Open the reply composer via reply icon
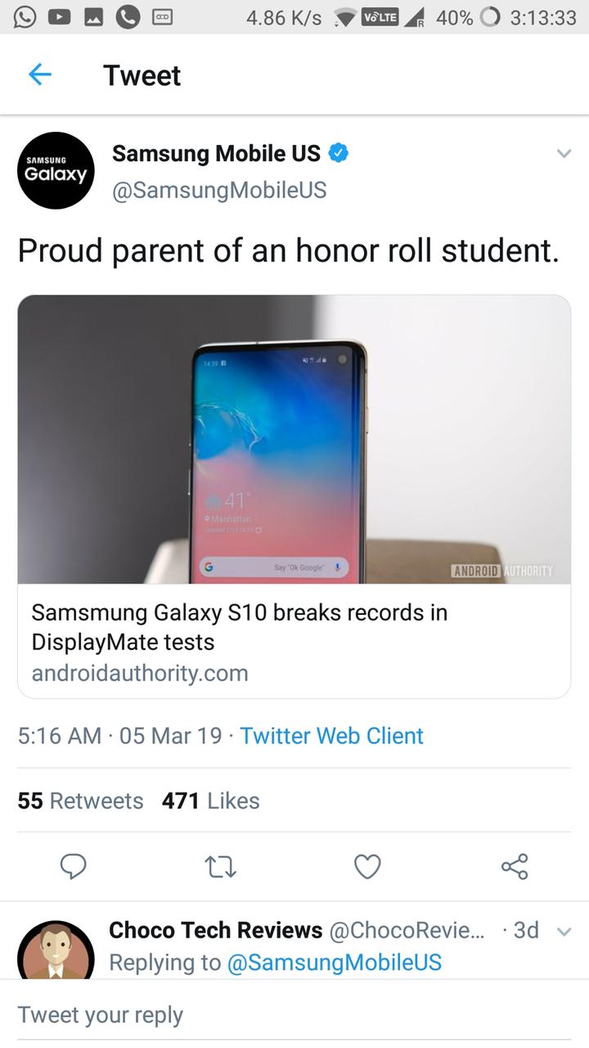 pos(74,866)
